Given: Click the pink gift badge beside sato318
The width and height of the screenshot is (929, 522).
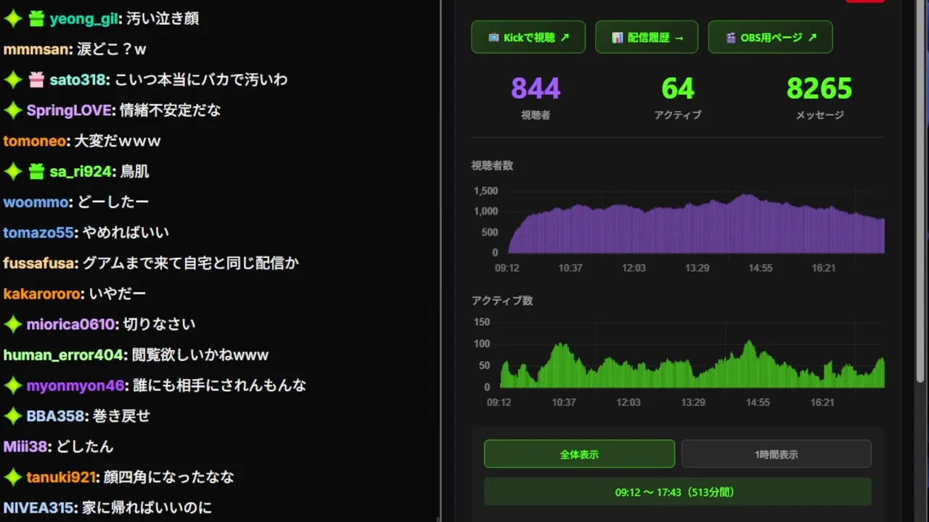Looking at the screenshot, I should pos(36,80).
